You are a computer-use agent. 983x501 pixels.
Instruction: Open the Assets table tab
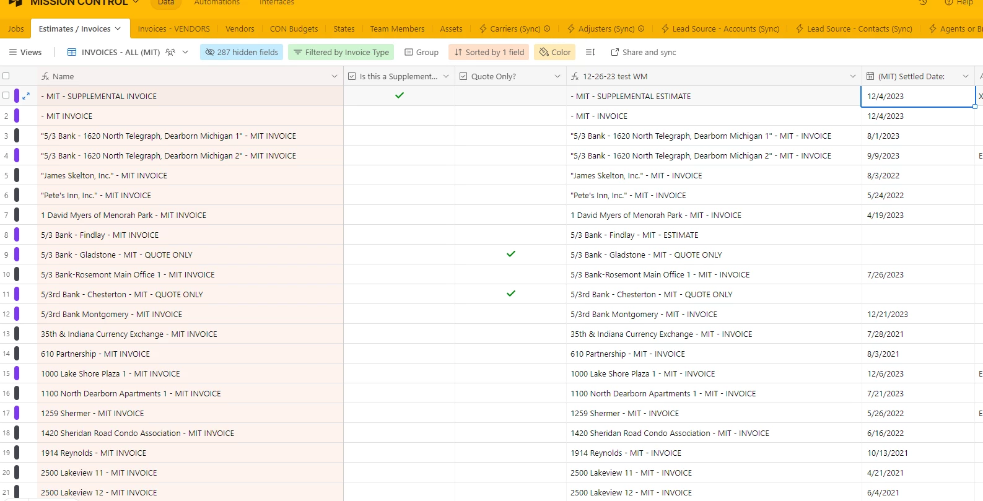tap(451, 29)
